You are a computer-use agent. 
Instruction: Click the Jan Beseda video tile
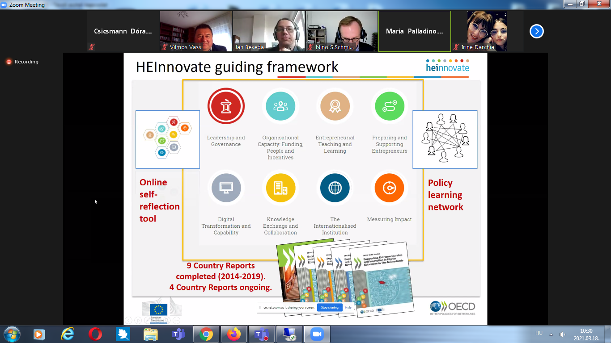pos(269,31)
